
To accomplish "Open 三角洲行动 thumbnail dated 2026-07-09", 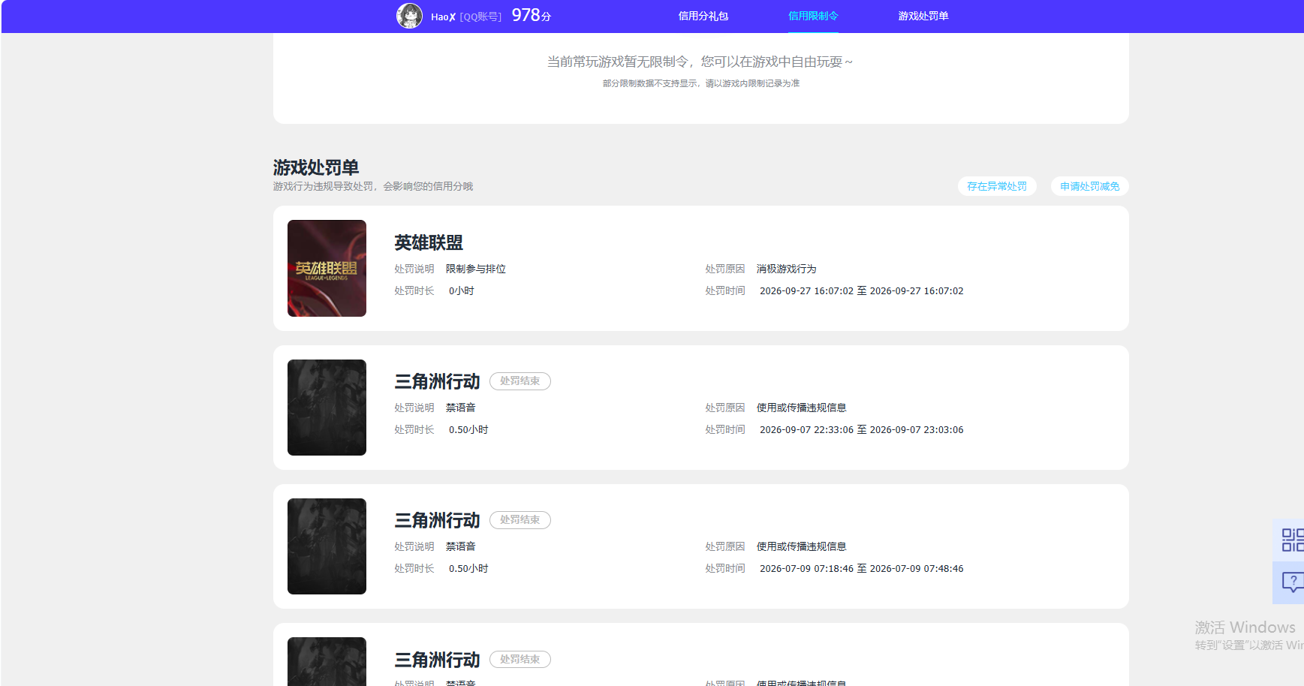I will [x=327, y=546].
